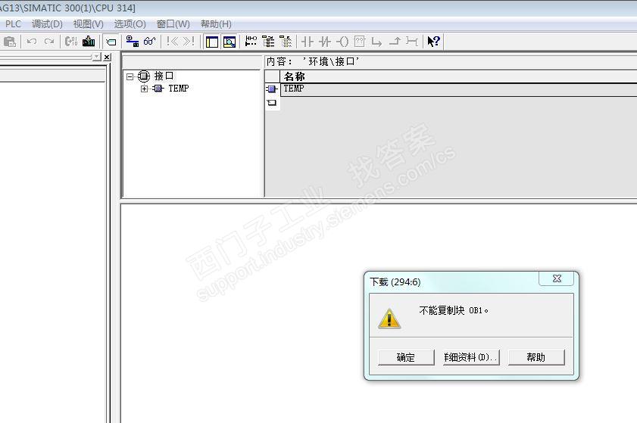Click 详细资料(D) button in dialog
The height and width of the screenshot is (423, 637).
[x=471, y=357]
